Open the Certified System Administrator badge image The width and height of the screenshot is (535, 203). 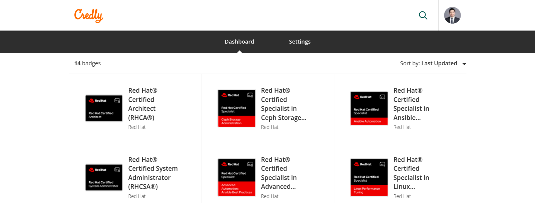(x=104, y=177)
